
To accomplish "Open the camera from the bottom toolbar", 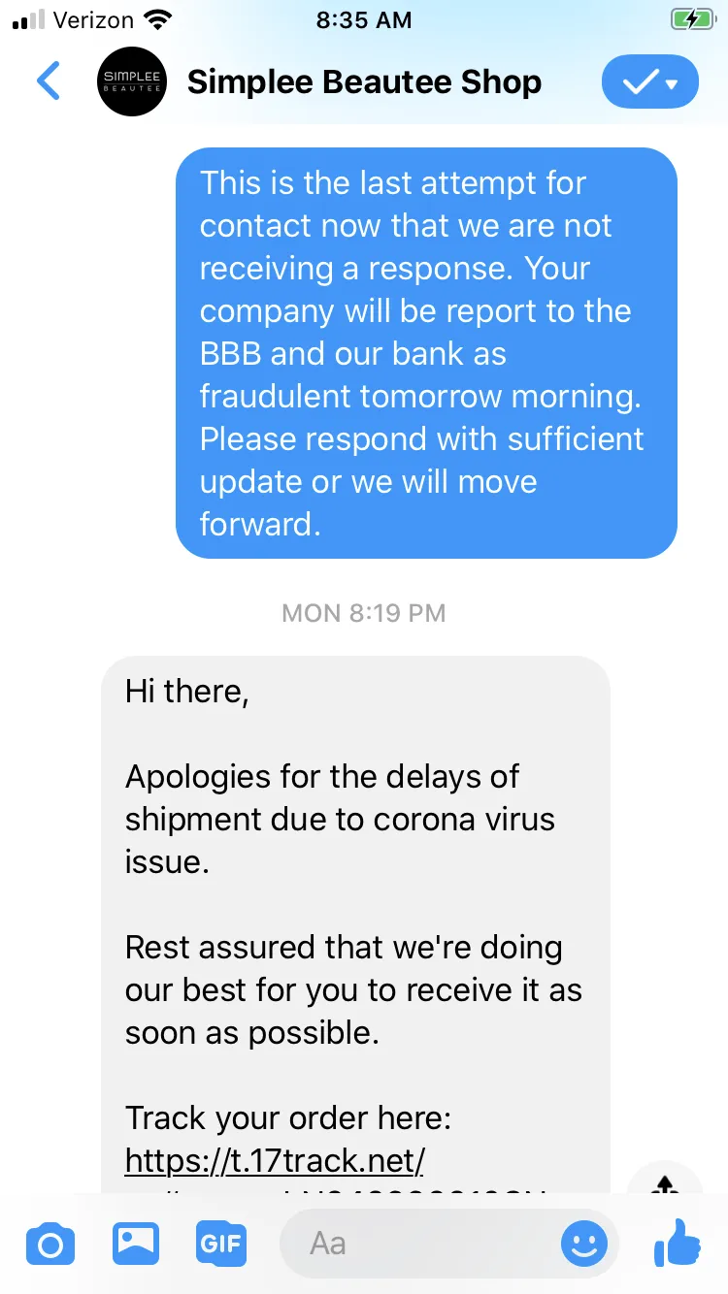I will click(50, 1244).
